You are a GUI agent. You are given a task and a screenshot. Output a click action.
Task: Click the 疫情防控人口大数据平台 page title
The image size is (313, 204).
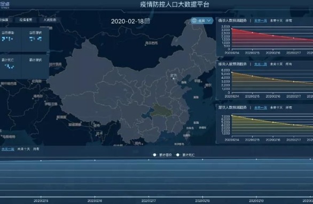pyautogui.click(x=175, y=4)
